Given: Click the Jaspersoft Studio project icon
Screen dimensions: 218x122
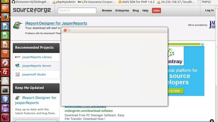Looking at the screenshot, I should [18, 75].
